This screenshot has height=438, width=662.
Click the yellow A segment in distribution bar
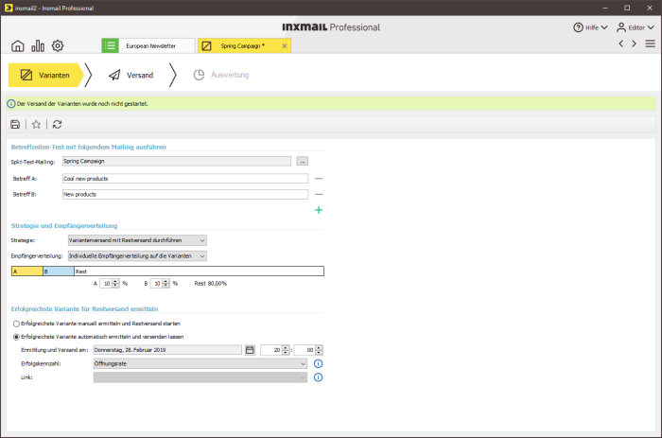[27, 272]
